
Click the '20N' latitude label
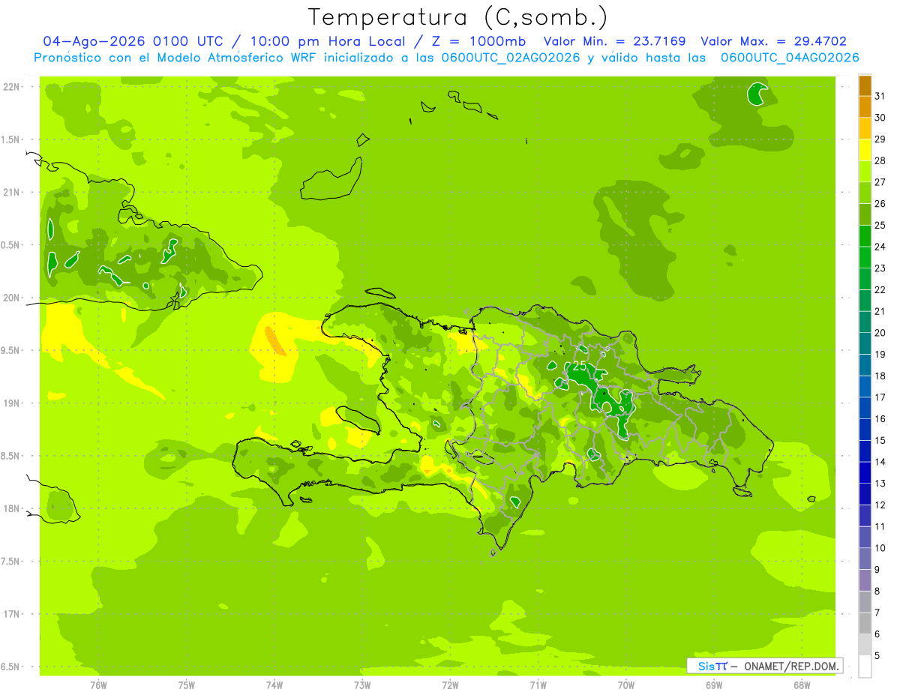point(10,298)
